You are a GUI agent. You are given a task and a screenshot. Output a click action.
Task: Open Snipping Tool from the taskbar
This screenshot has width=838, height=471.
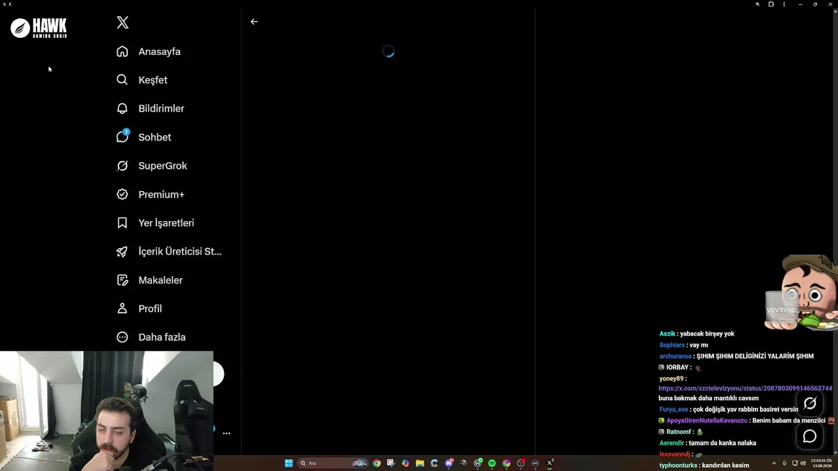pyautogui.click(x=391, y=463)
